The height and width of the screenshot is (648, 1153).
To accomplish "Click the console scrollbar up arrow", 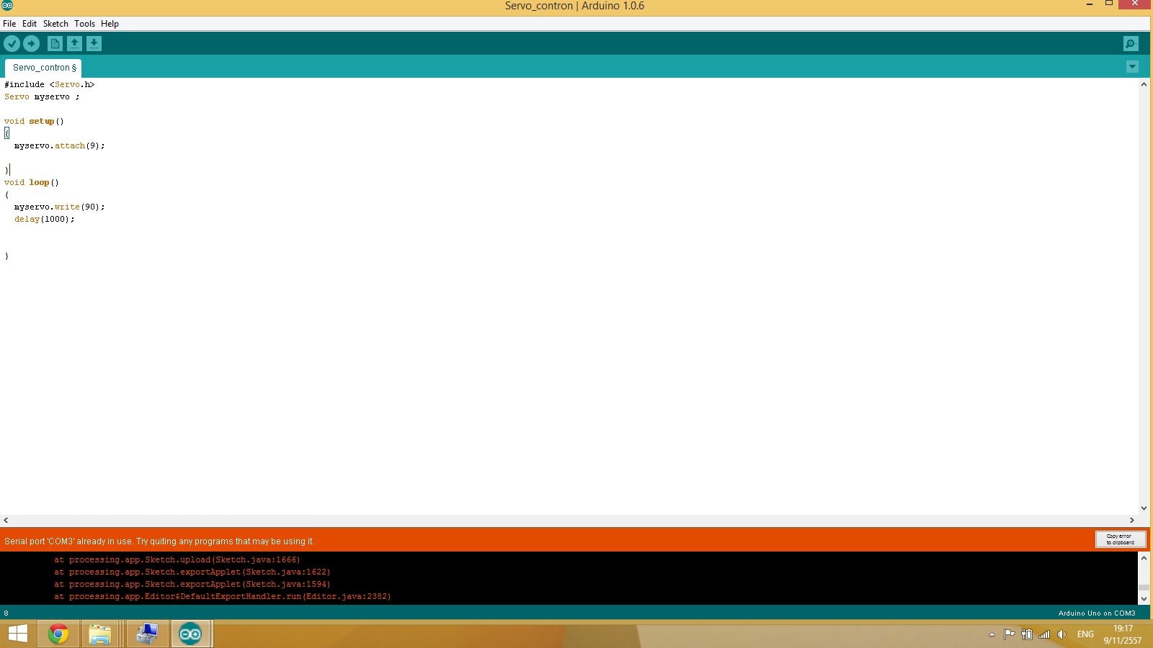I will (1144, 558).
